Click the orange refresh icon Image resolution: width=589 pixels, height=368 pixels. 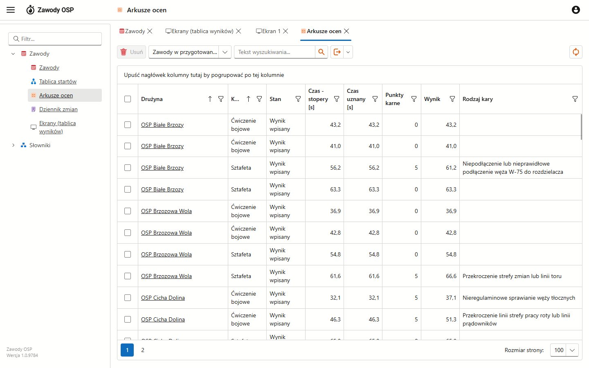[x=576, y=52]
